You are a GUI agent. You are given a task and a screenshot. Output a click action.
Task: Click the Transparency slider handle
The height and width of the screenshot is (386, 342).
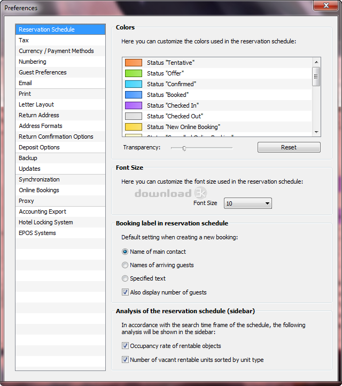(184, 148)
